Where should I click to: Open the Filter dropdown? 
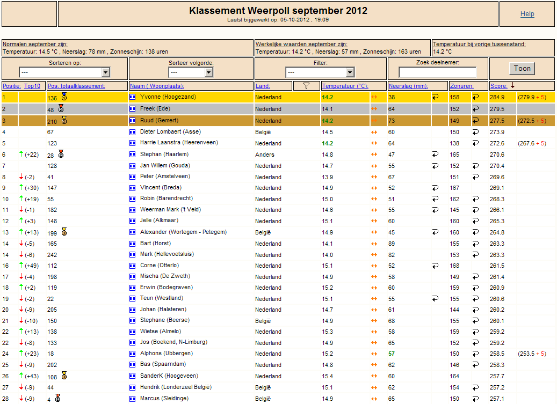320,72
